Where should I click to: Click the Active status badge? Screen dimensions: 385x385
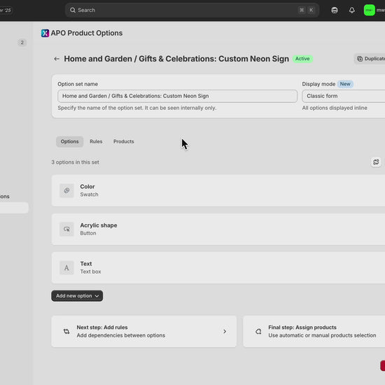(x=302, y=59)
